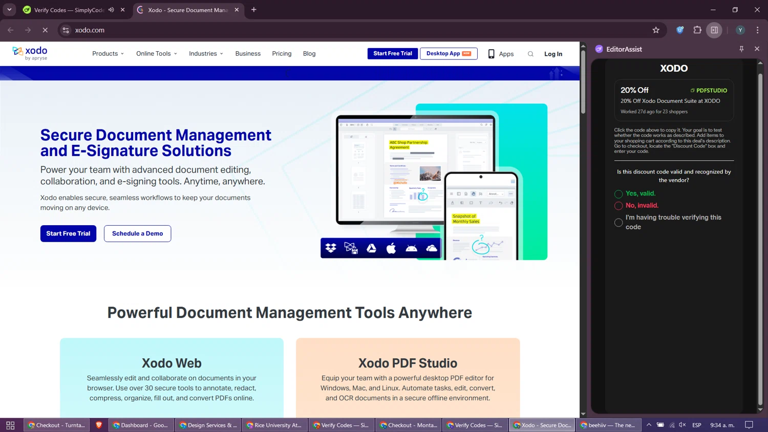Pin the EditorAssist side panel
Screen dimensions: 768x432
click(x=741, y=49)
